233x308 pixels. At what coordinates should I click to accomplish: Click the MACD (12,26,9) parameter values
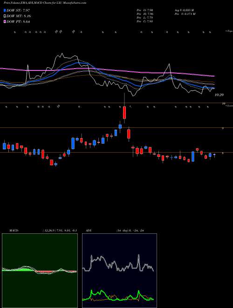coord(60,231)
